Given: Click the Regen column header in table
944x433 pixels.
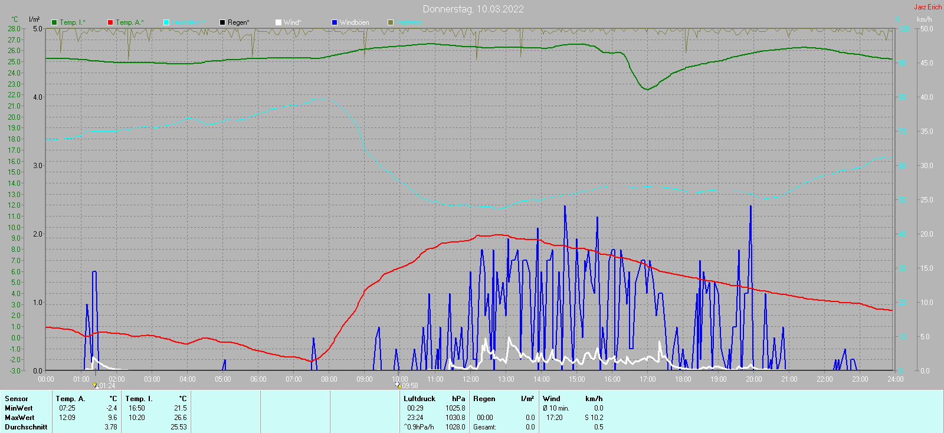Looking at the screenshot, I should [x=484, y=399].
